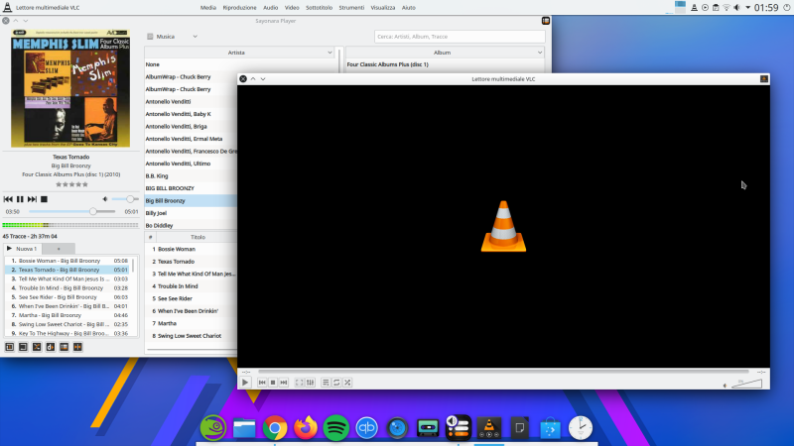Select Trouble In Mind in Titolo list

[178, 286]
